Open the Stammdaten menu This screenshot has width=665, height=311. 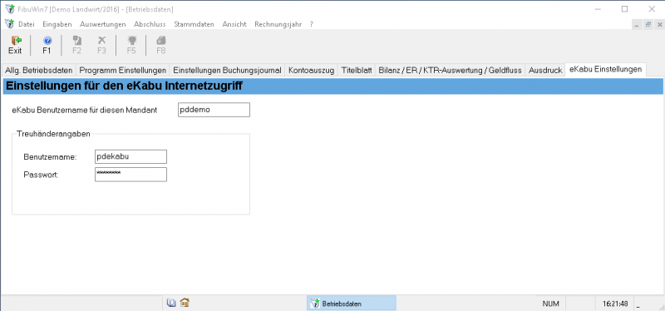tap(194, 24)
